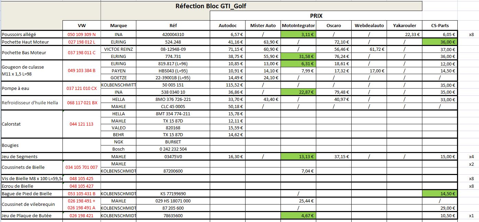
Task: Click VW reference "048 105 425"
Action: 82,178
